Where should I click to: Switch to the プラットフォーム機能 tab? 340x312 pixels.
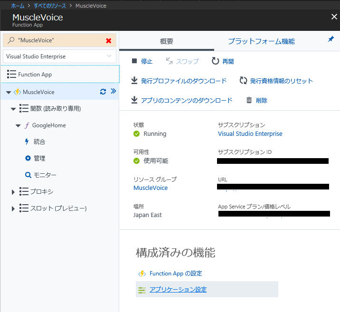coord(261,41)
